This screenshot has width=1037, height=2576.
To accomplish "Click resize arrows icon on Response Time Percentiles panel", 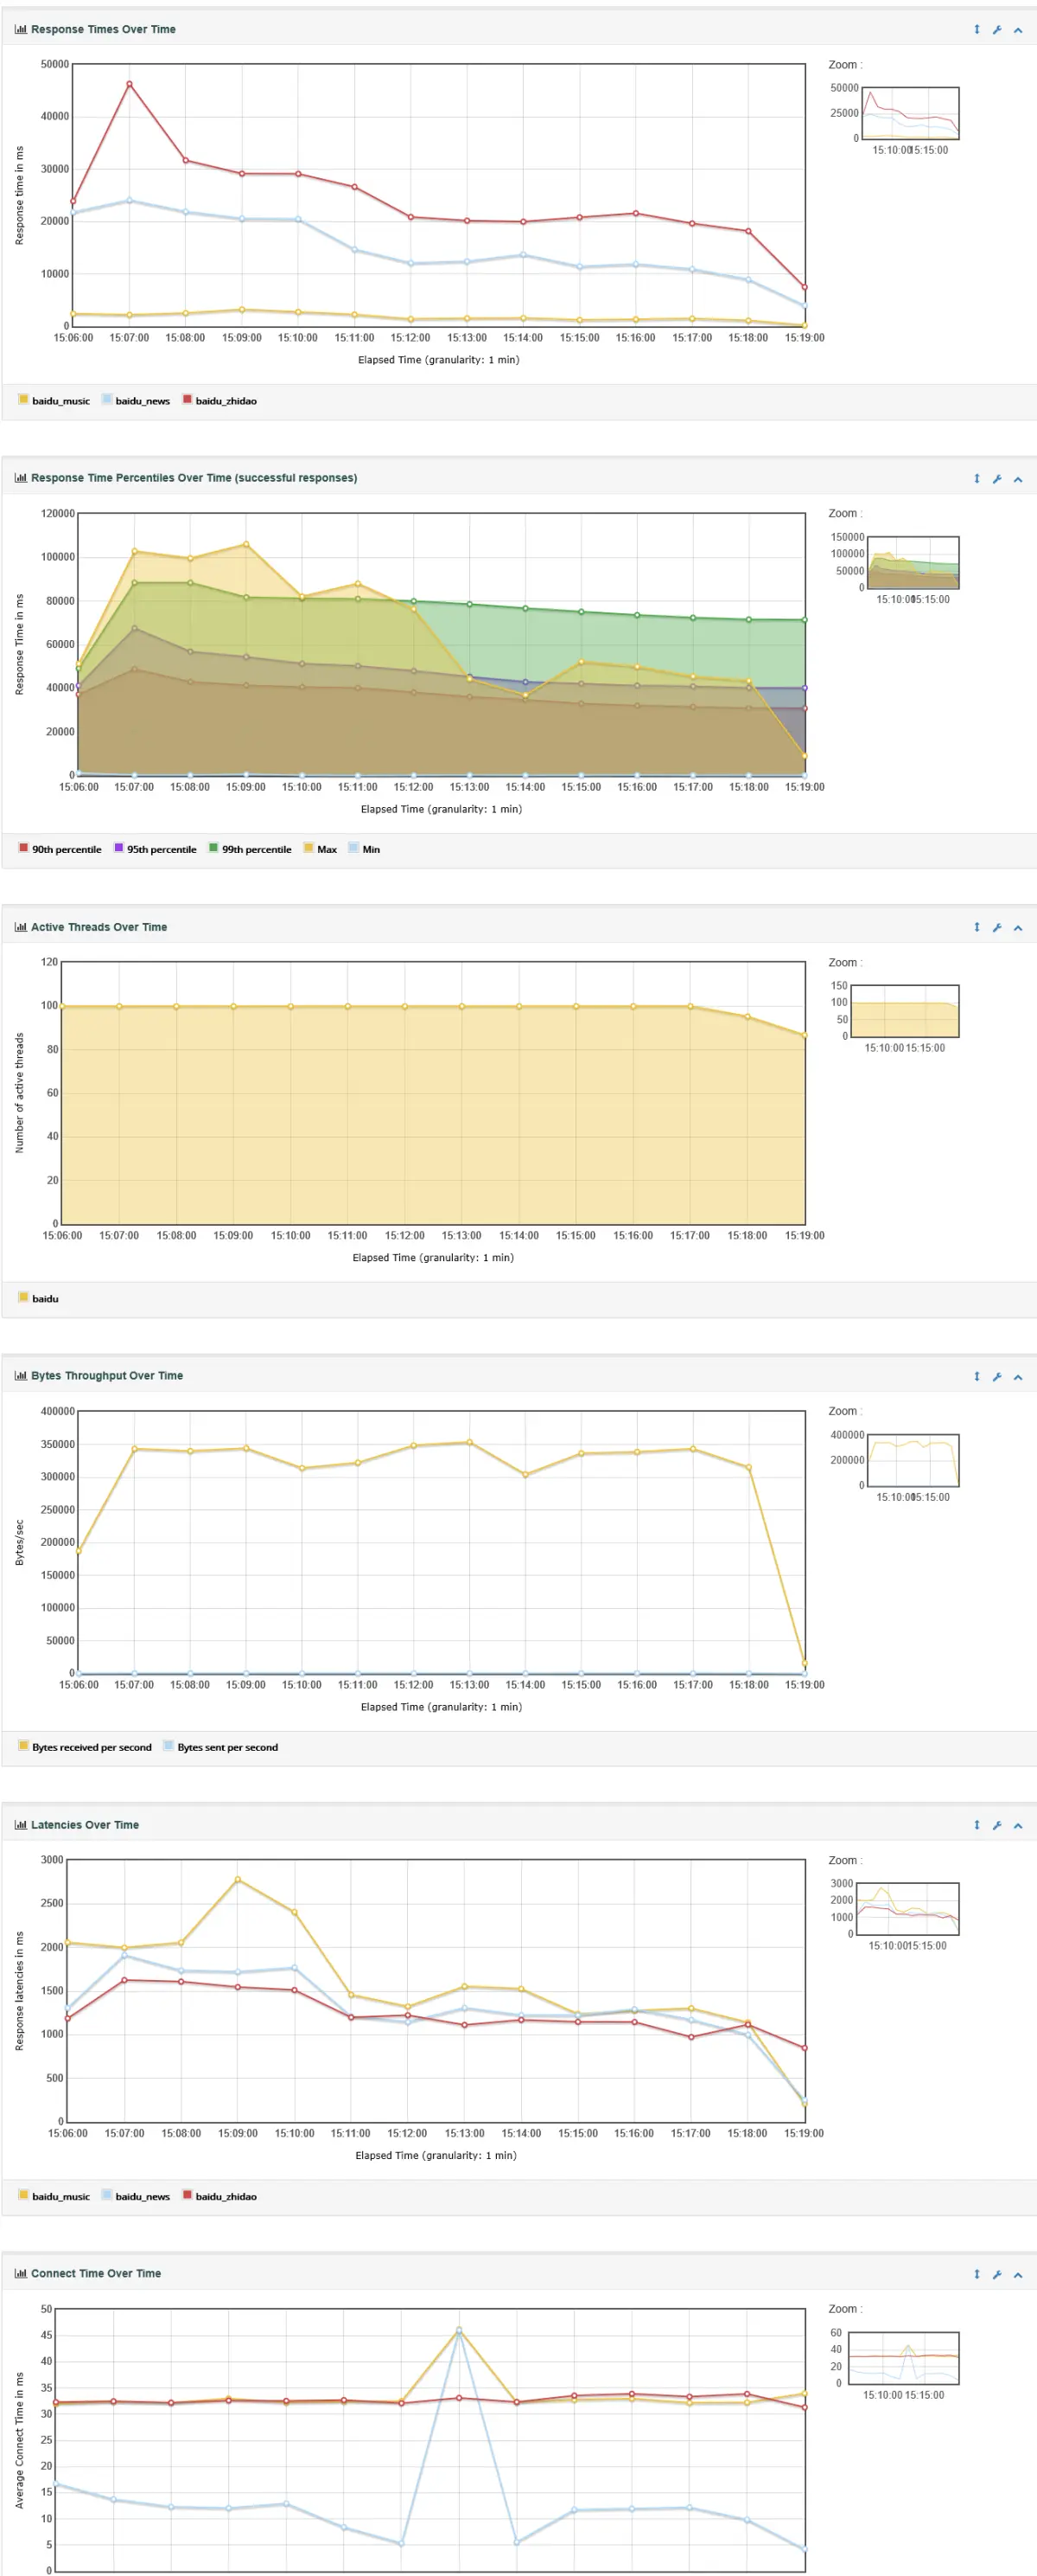I will pos(977,479).
